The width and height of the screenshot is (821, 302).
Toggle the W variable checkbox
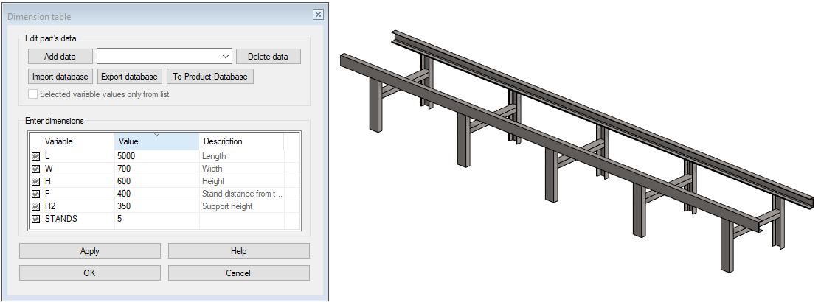pyautogui.click(x=35, y=169)
